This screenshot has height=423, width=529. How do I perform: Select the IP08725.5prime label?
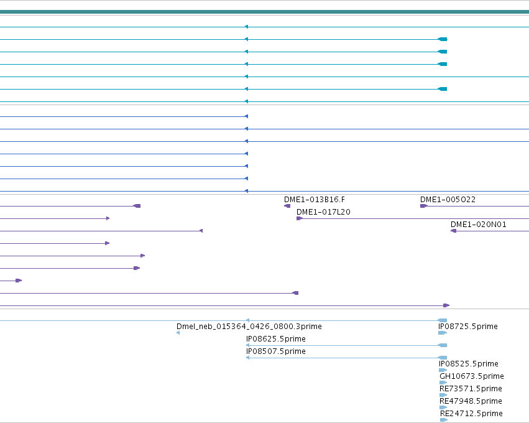(x=468, y=327)
